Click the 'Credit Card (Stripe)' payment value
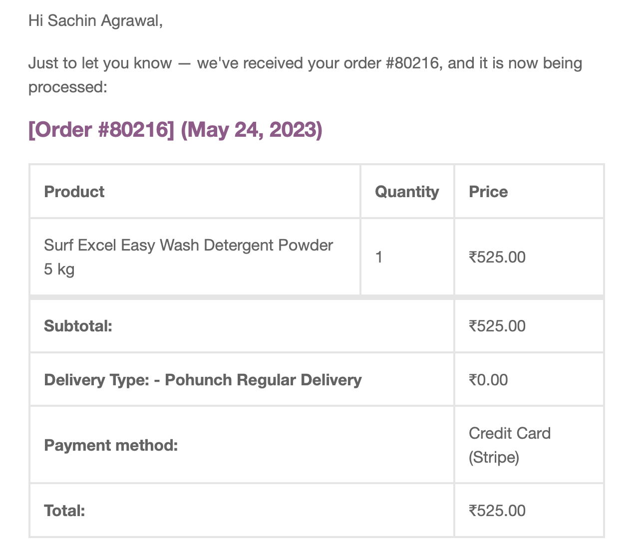The height and width of the screenshot is (558, 639). (509, 445)
